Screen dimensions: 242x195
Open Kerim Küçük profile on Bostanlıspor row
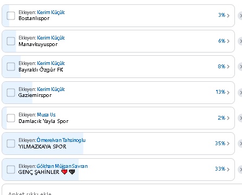(x=51, y=12)
